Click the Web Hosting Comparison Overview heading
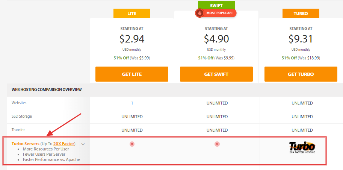The width and height of the screenshot is (343, 170). pos(47,90)
